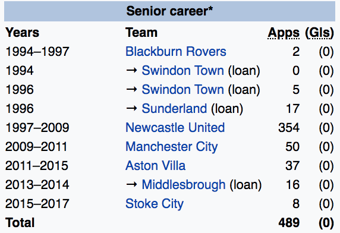Open the Middlesbrough loan link
340x233 pixels.
tap(184, 185)
